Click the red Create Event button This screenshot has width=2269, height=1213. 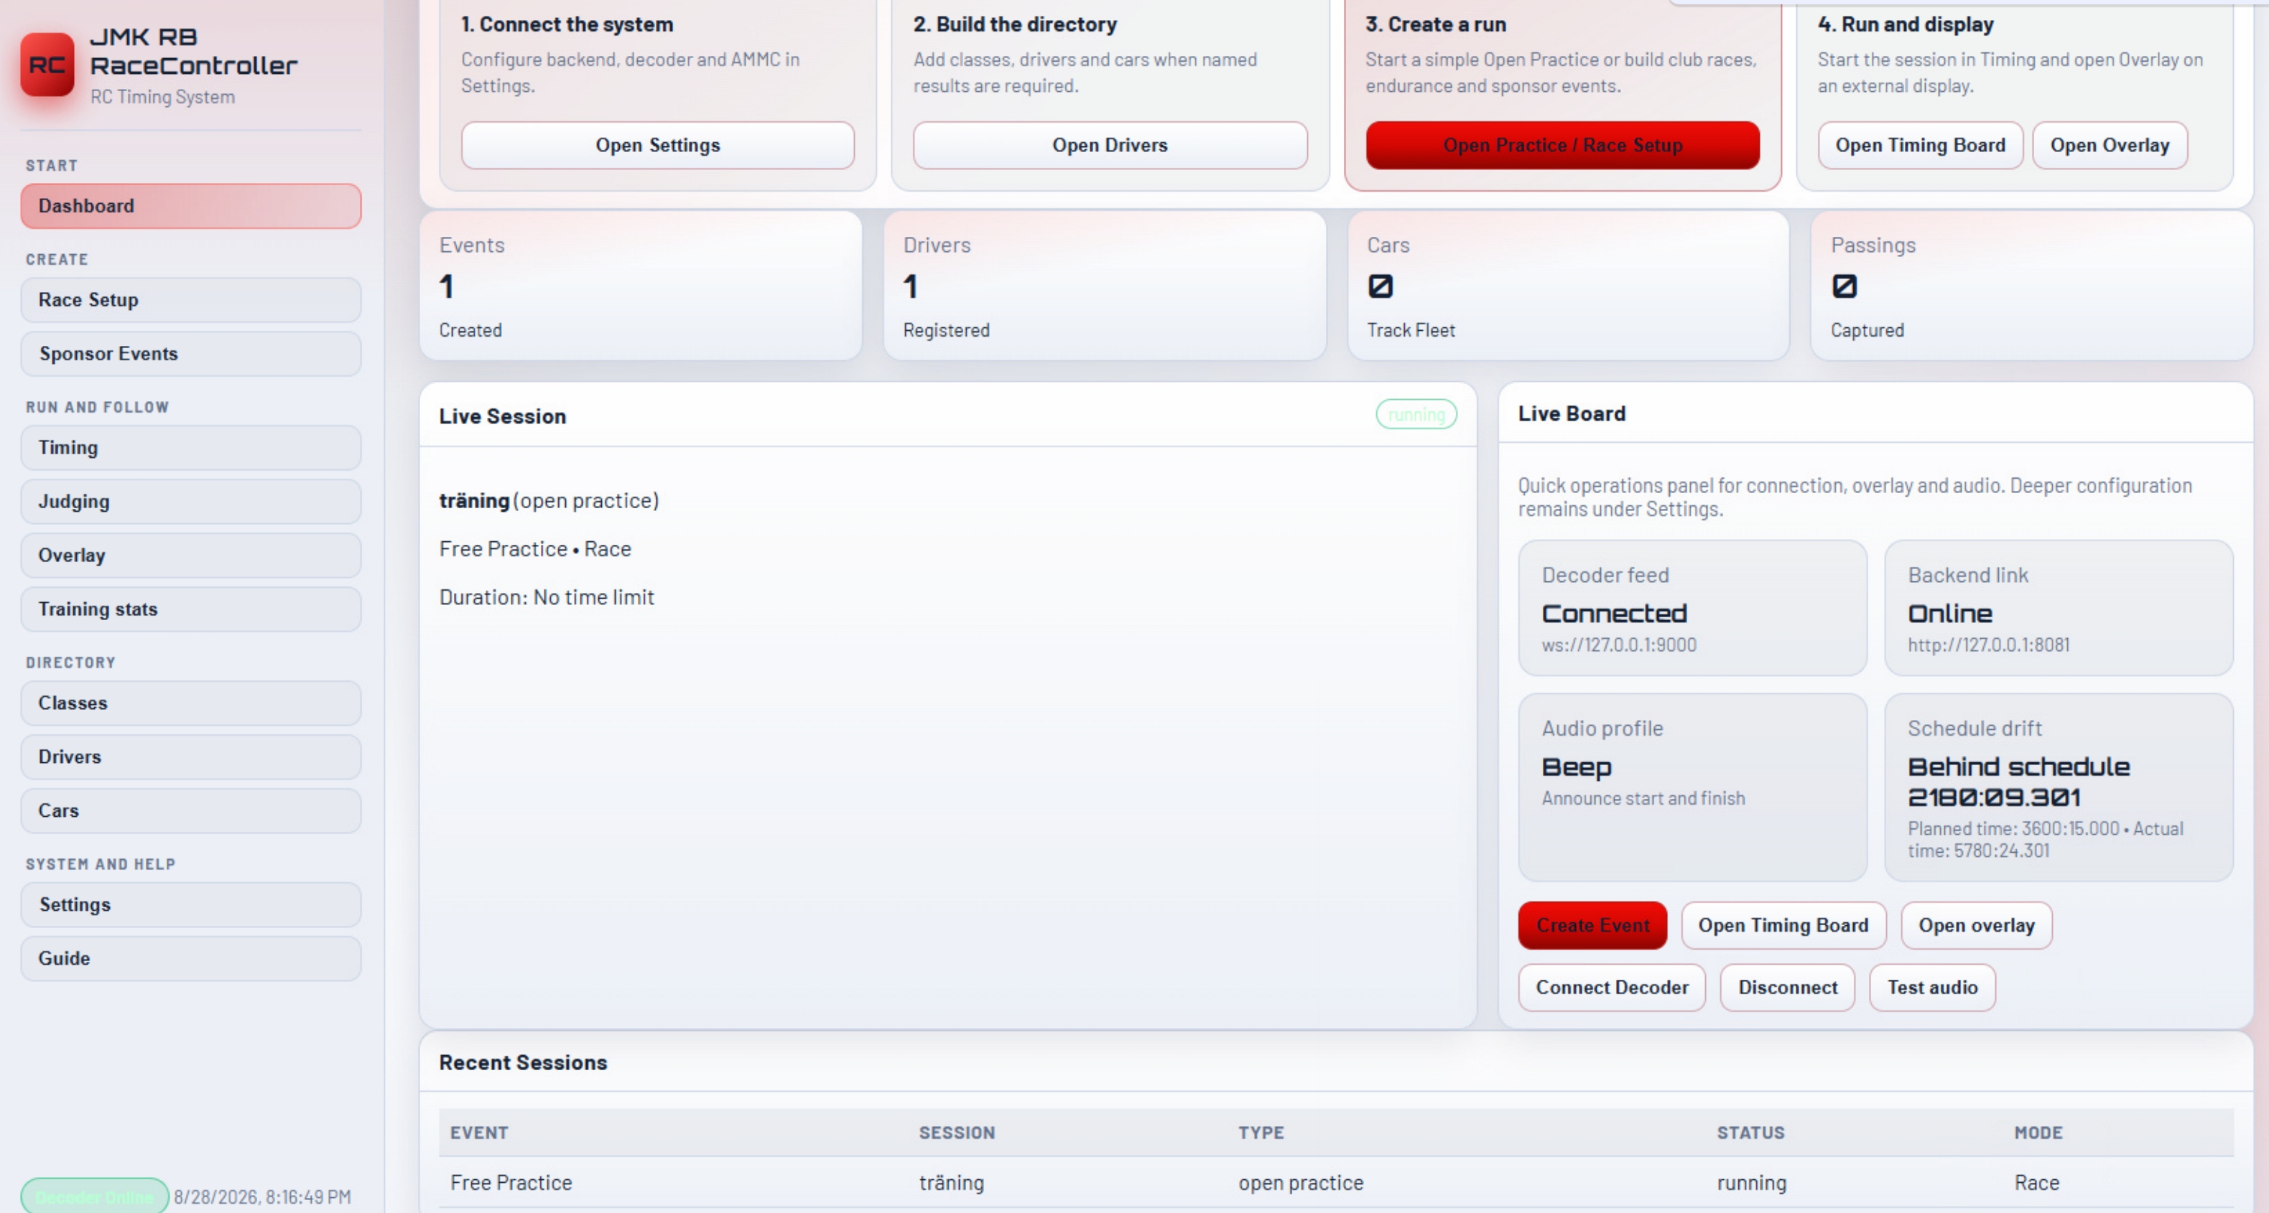tap(1592, 925)
